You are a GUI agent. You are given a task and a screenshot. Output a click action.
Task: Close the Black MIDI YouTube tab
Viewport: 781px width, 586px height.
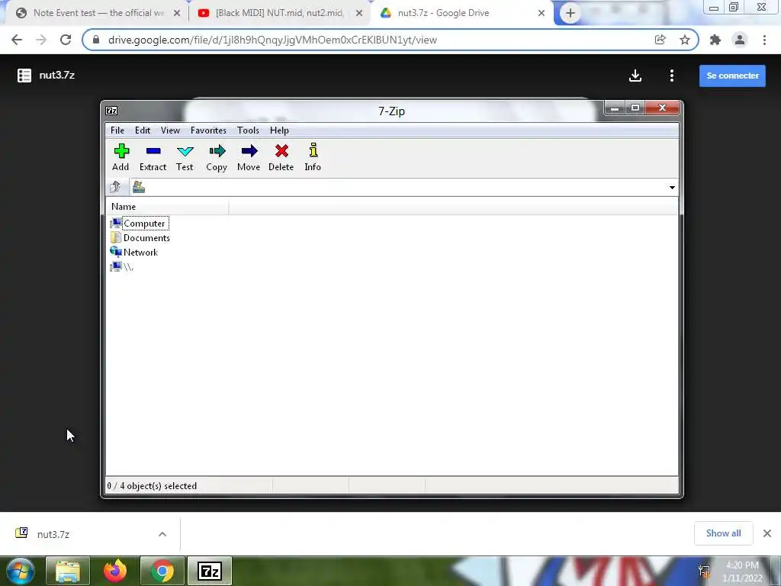click(x=359, y=14)
